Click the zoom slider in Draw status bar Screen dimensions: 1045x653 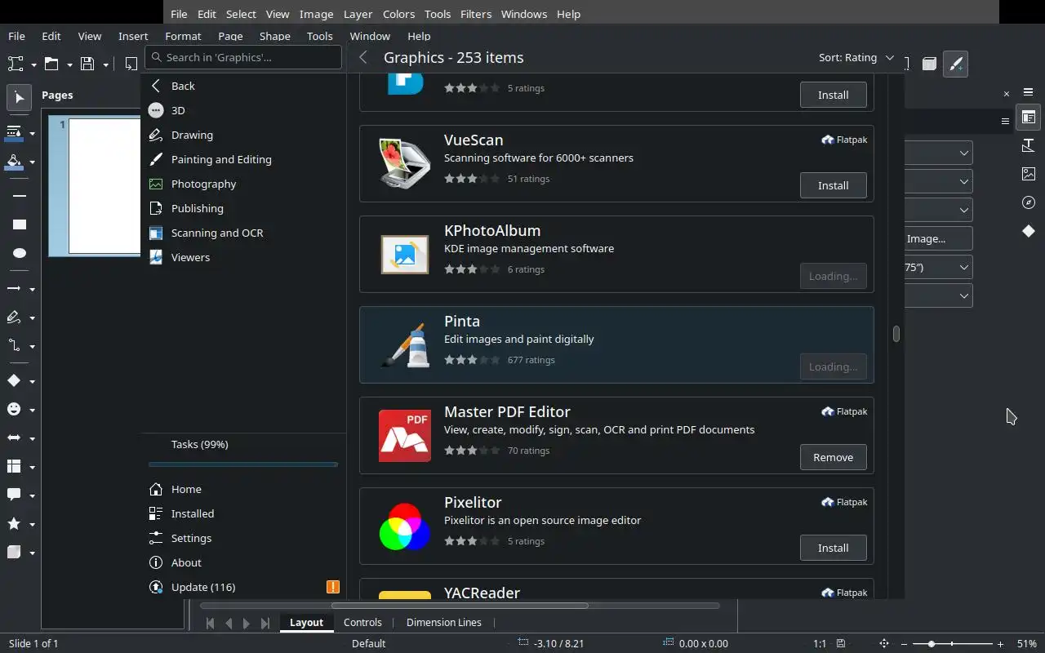pos(951,644)
